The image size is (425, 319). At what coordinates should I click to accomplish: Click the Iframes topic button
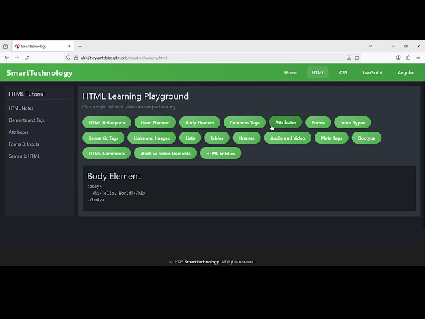(x=246, y=138)
